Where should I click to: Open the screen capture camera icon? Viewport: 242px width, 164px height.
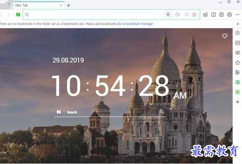(x=205, y=15)
